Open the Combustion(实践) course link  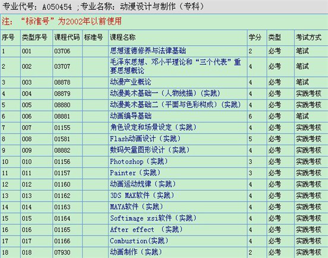[x=139, y=241]
